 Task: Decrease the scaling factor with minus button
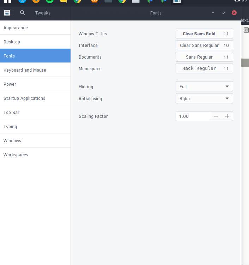216,116
